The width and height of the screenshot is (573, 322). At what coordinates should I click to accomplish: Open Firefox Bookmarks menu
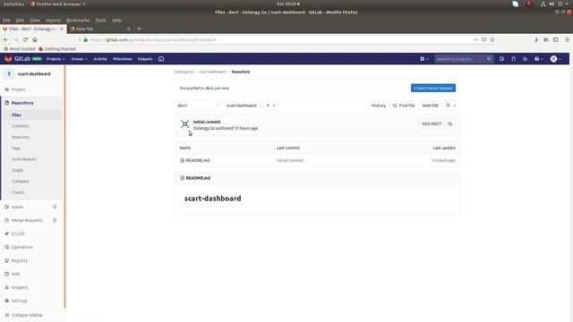78,20
